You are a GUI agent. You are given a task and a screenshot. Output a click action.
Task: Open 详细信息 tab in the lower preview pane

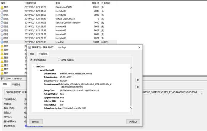point(16,85)
